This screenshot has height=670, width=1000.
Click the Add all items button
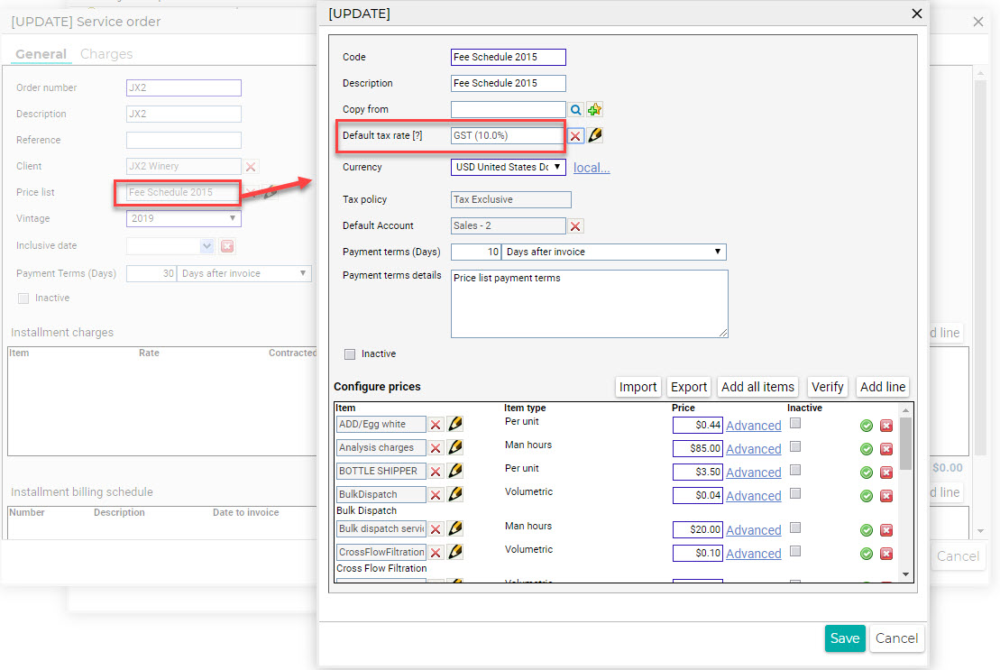[757, 387]
